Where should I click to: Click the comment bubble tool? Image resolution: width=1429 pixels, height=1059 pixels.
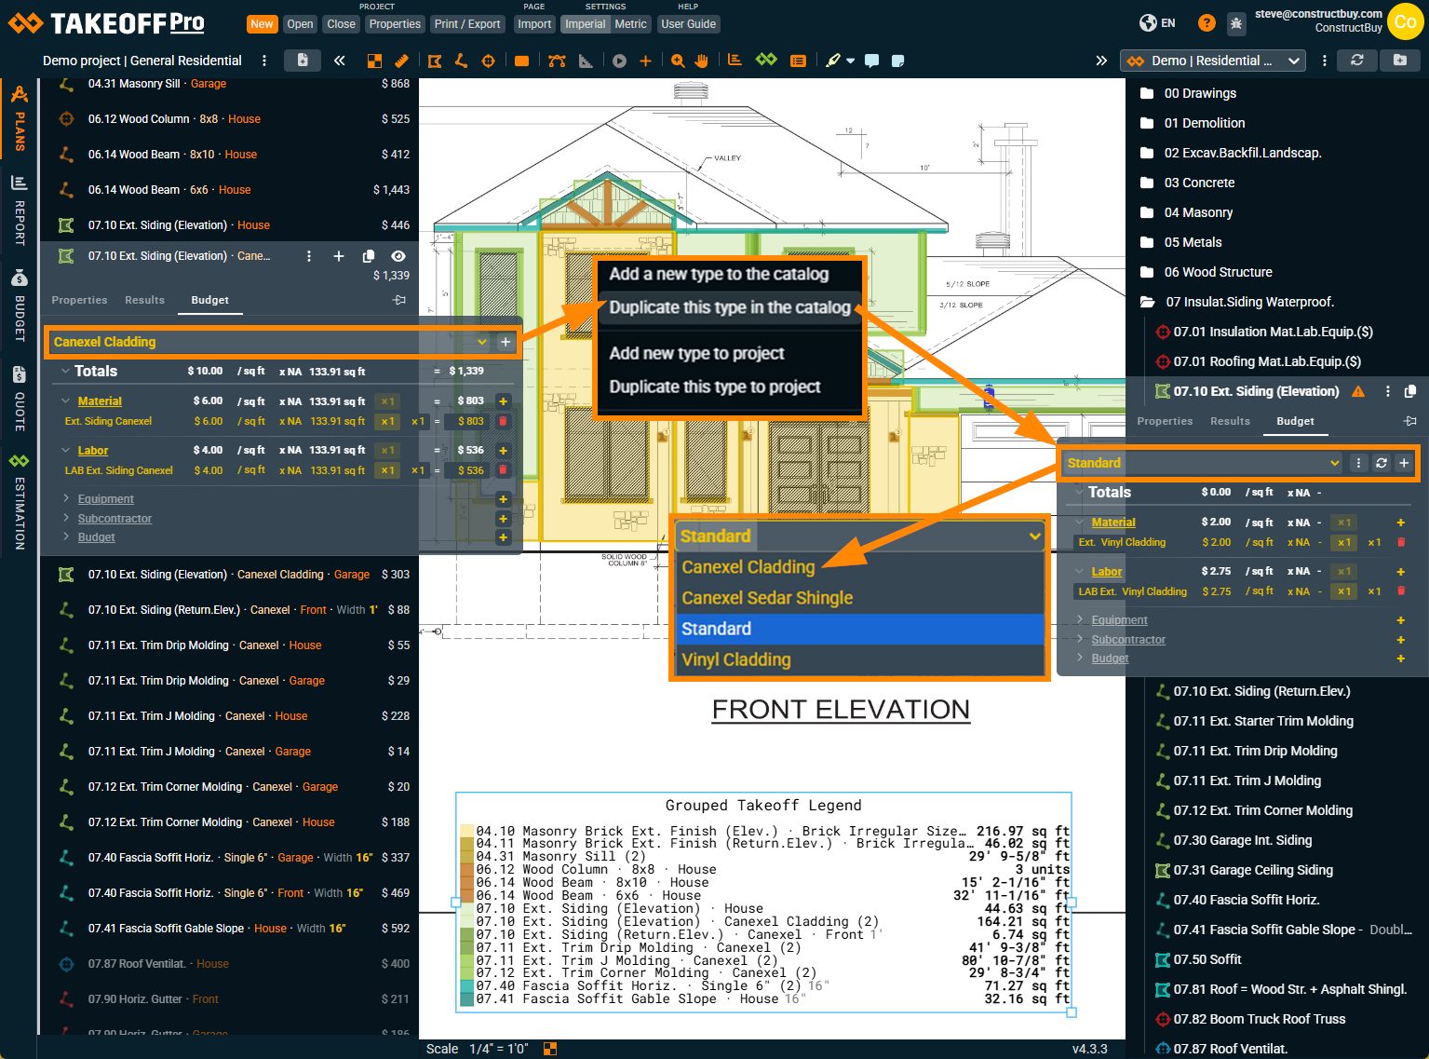(871, 61)
